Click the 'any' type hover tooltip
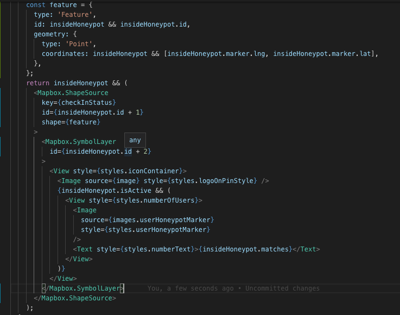The height and width of the screenshot is (315, 400). (x=135, y=140)
